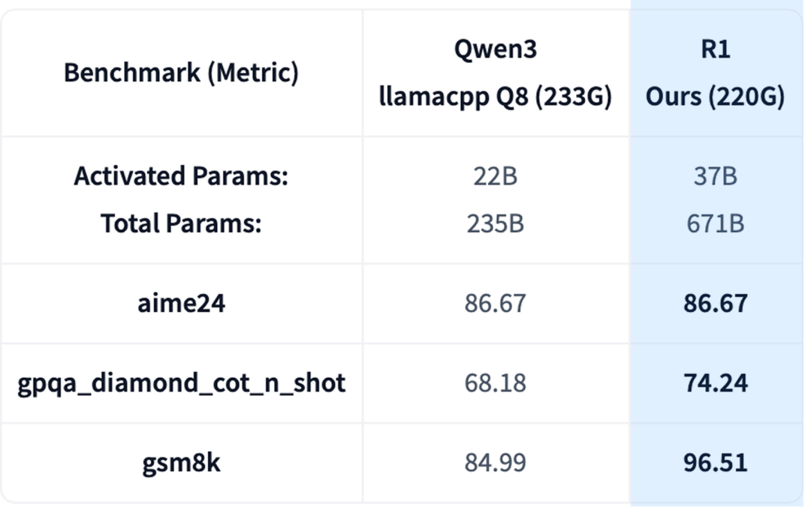Click the llamacpp Q8 (233G) subtitle
Viewport: 811px width, 516px height.
[x=496, y=97]
